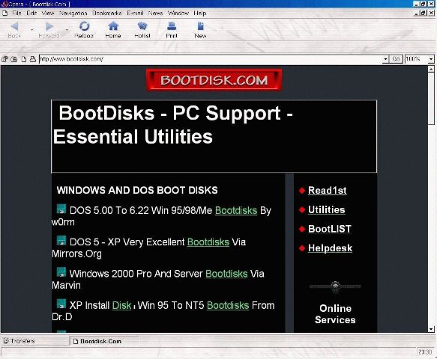The image size is (437, 359).
Task: Open the BootLIST link
Action: (x=329, y=229)
